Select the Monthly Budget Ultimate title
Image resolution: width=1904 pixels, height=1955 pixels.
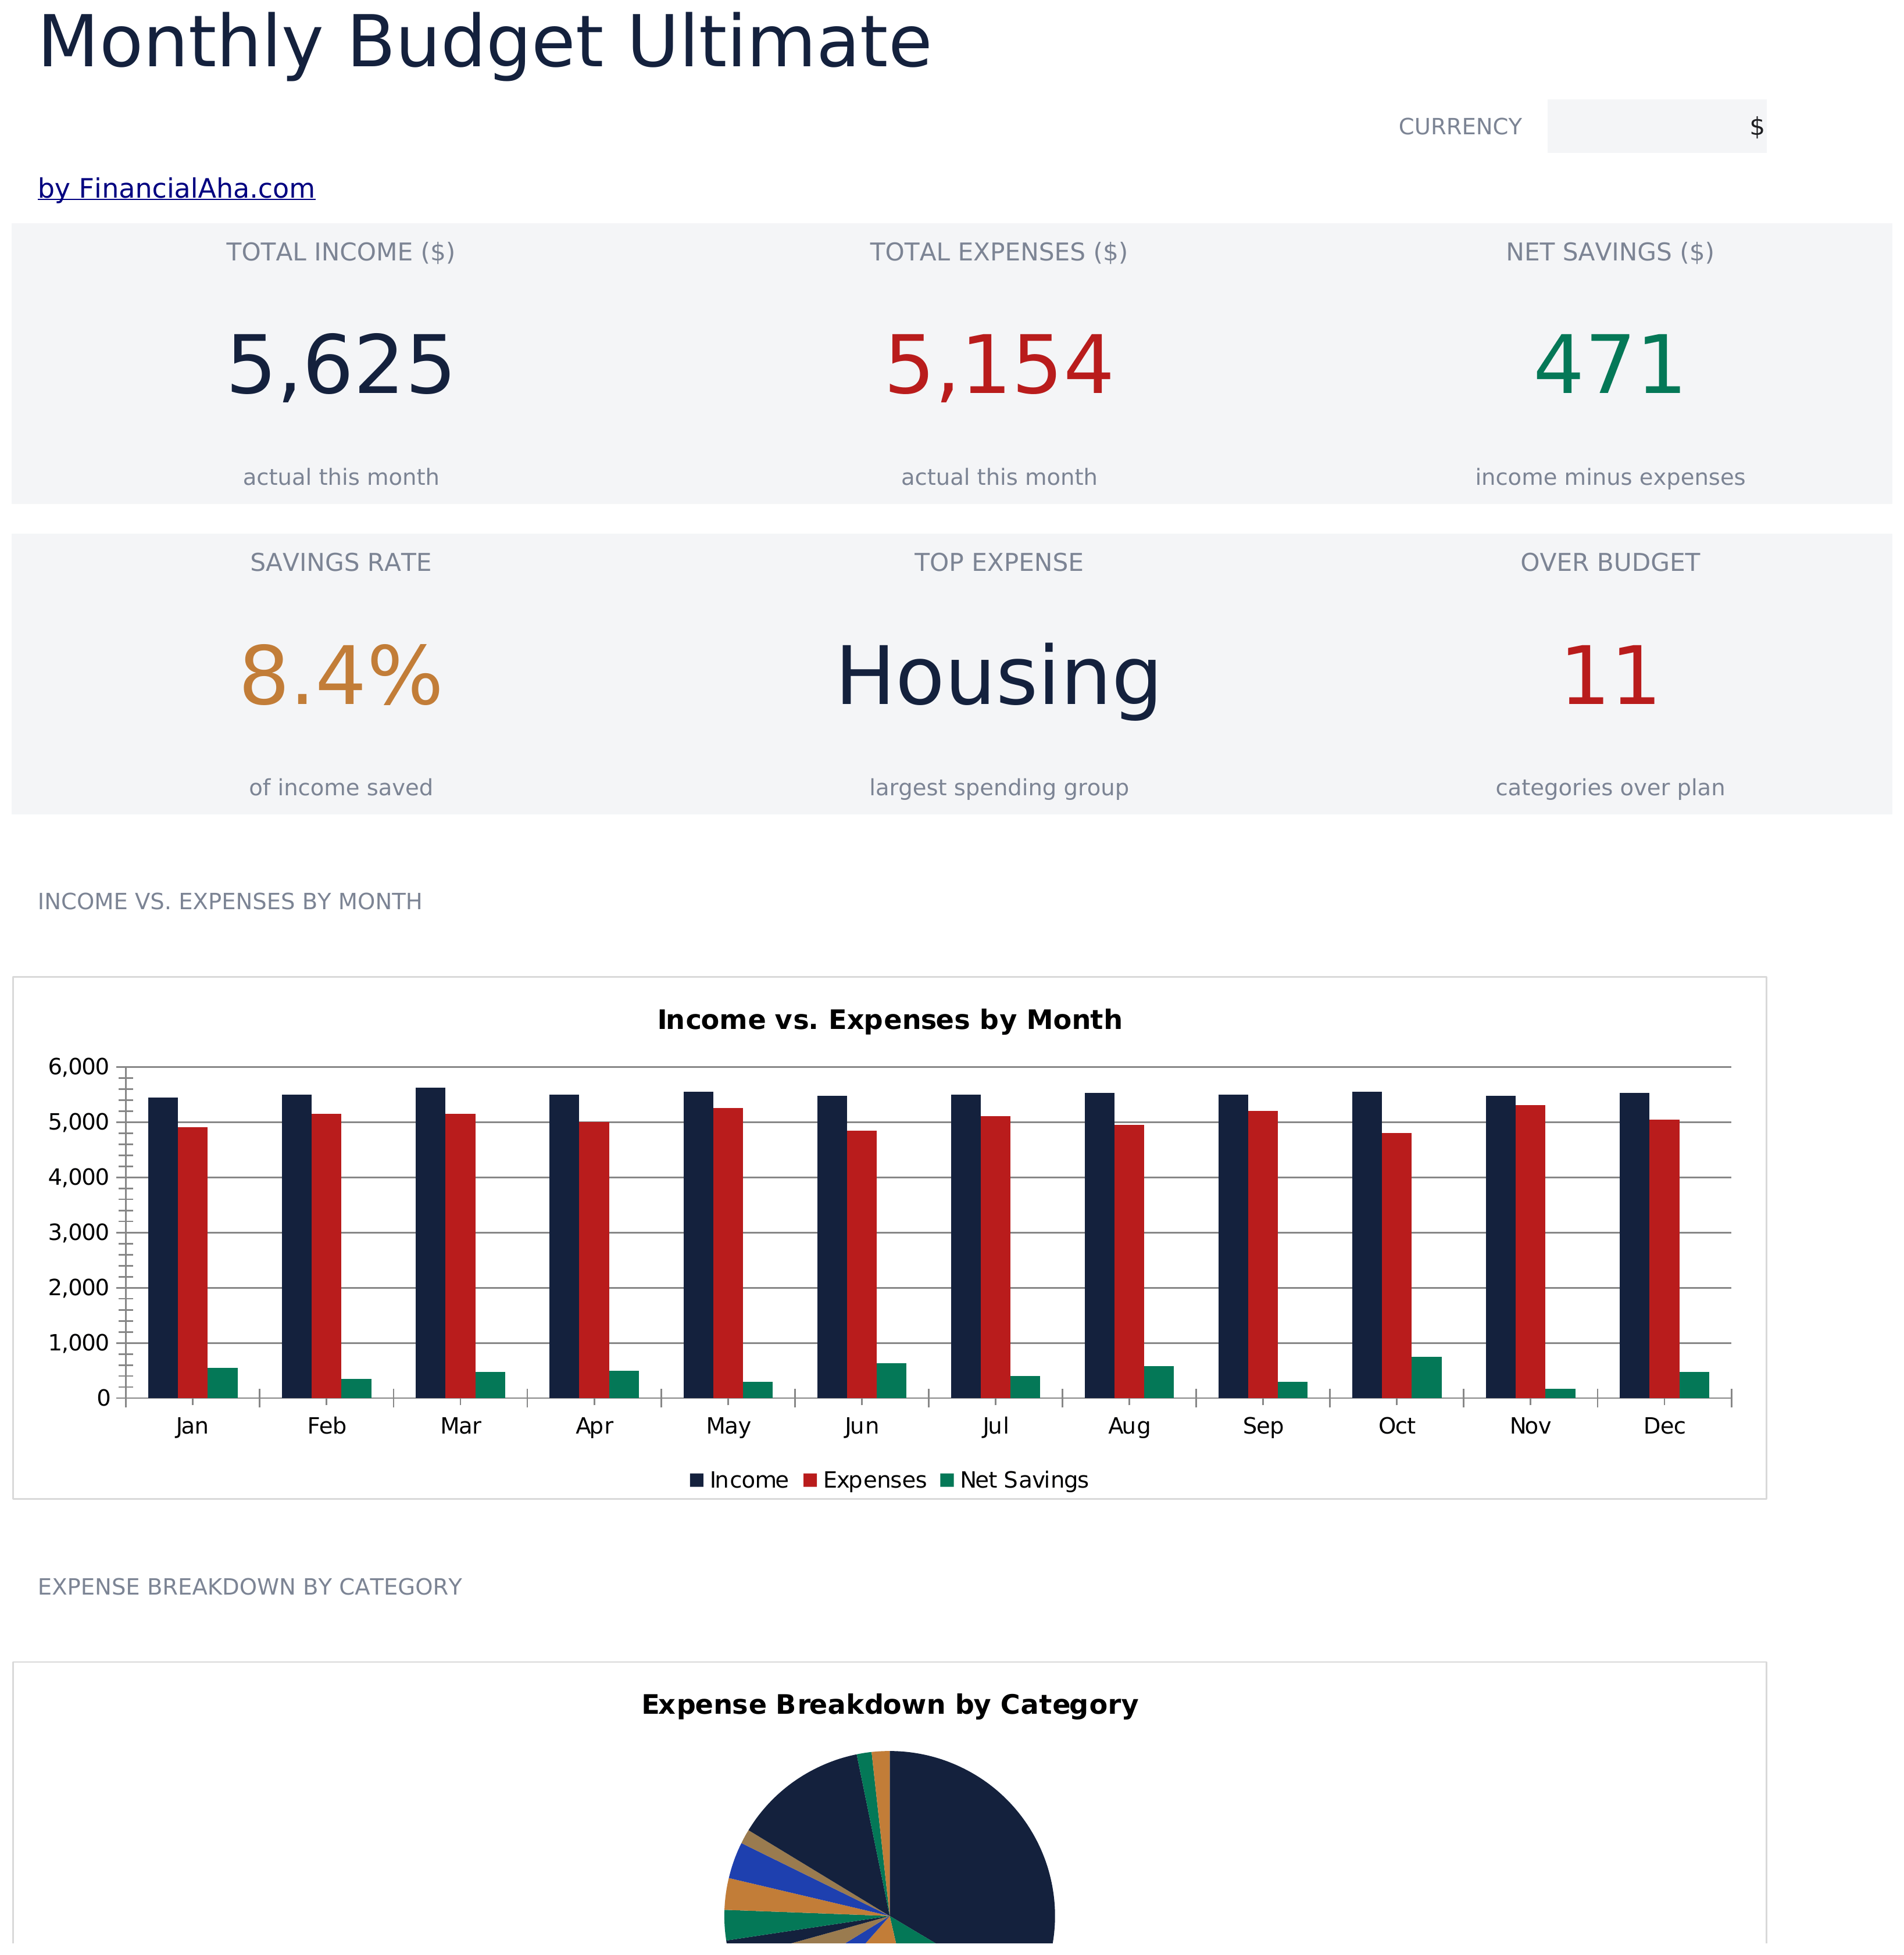coord(484,42)
